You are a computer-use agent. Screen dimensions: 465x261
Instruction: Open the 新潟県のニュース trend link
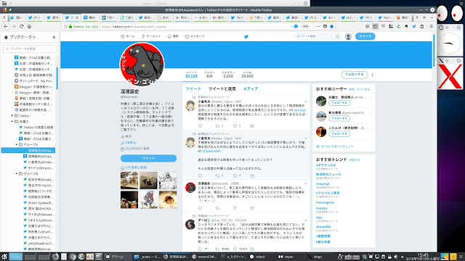pyautogui.click(x=328, y=175)
